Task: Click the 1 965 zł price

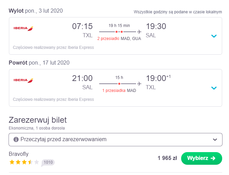Action: click(x=167, y=158)
